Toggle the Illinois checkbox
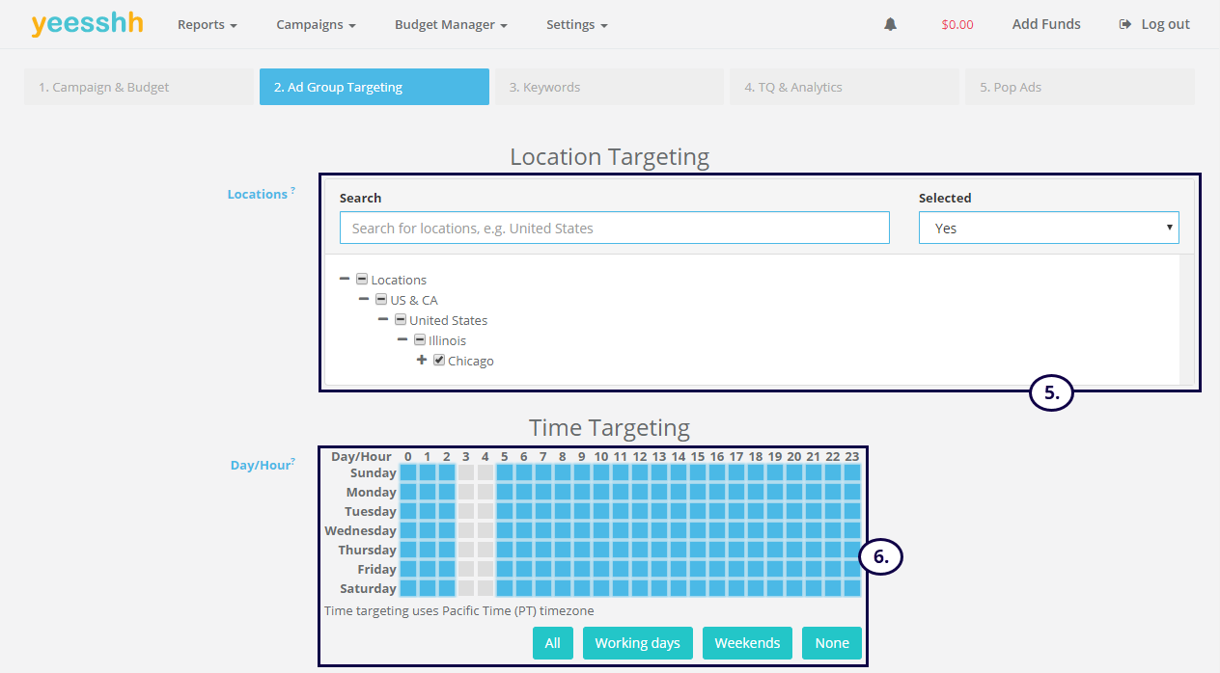This screenshot has height=673, width=1220. coord(420,340)
